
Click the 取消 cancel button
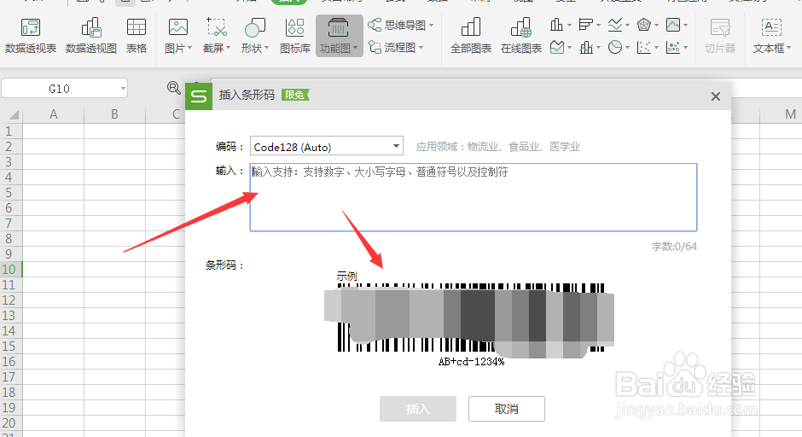tap(506, 408)
